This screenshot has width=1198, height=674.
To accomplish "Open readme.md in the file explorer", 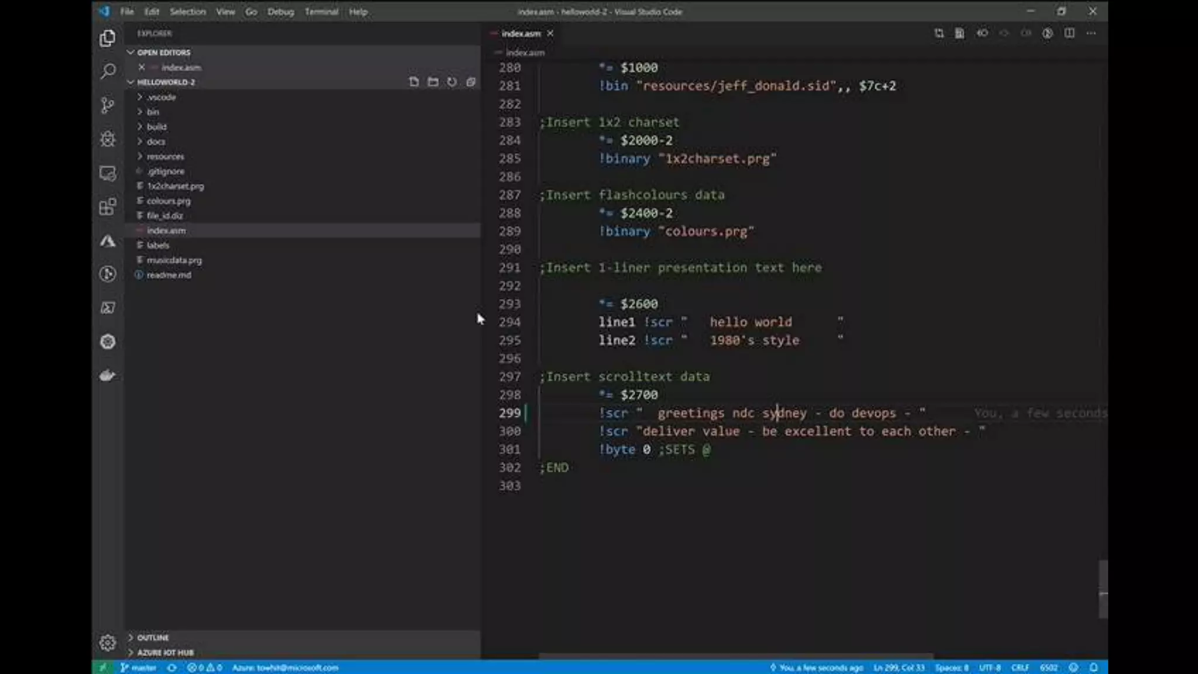I will pyautogui.click(x=168, y=275).
